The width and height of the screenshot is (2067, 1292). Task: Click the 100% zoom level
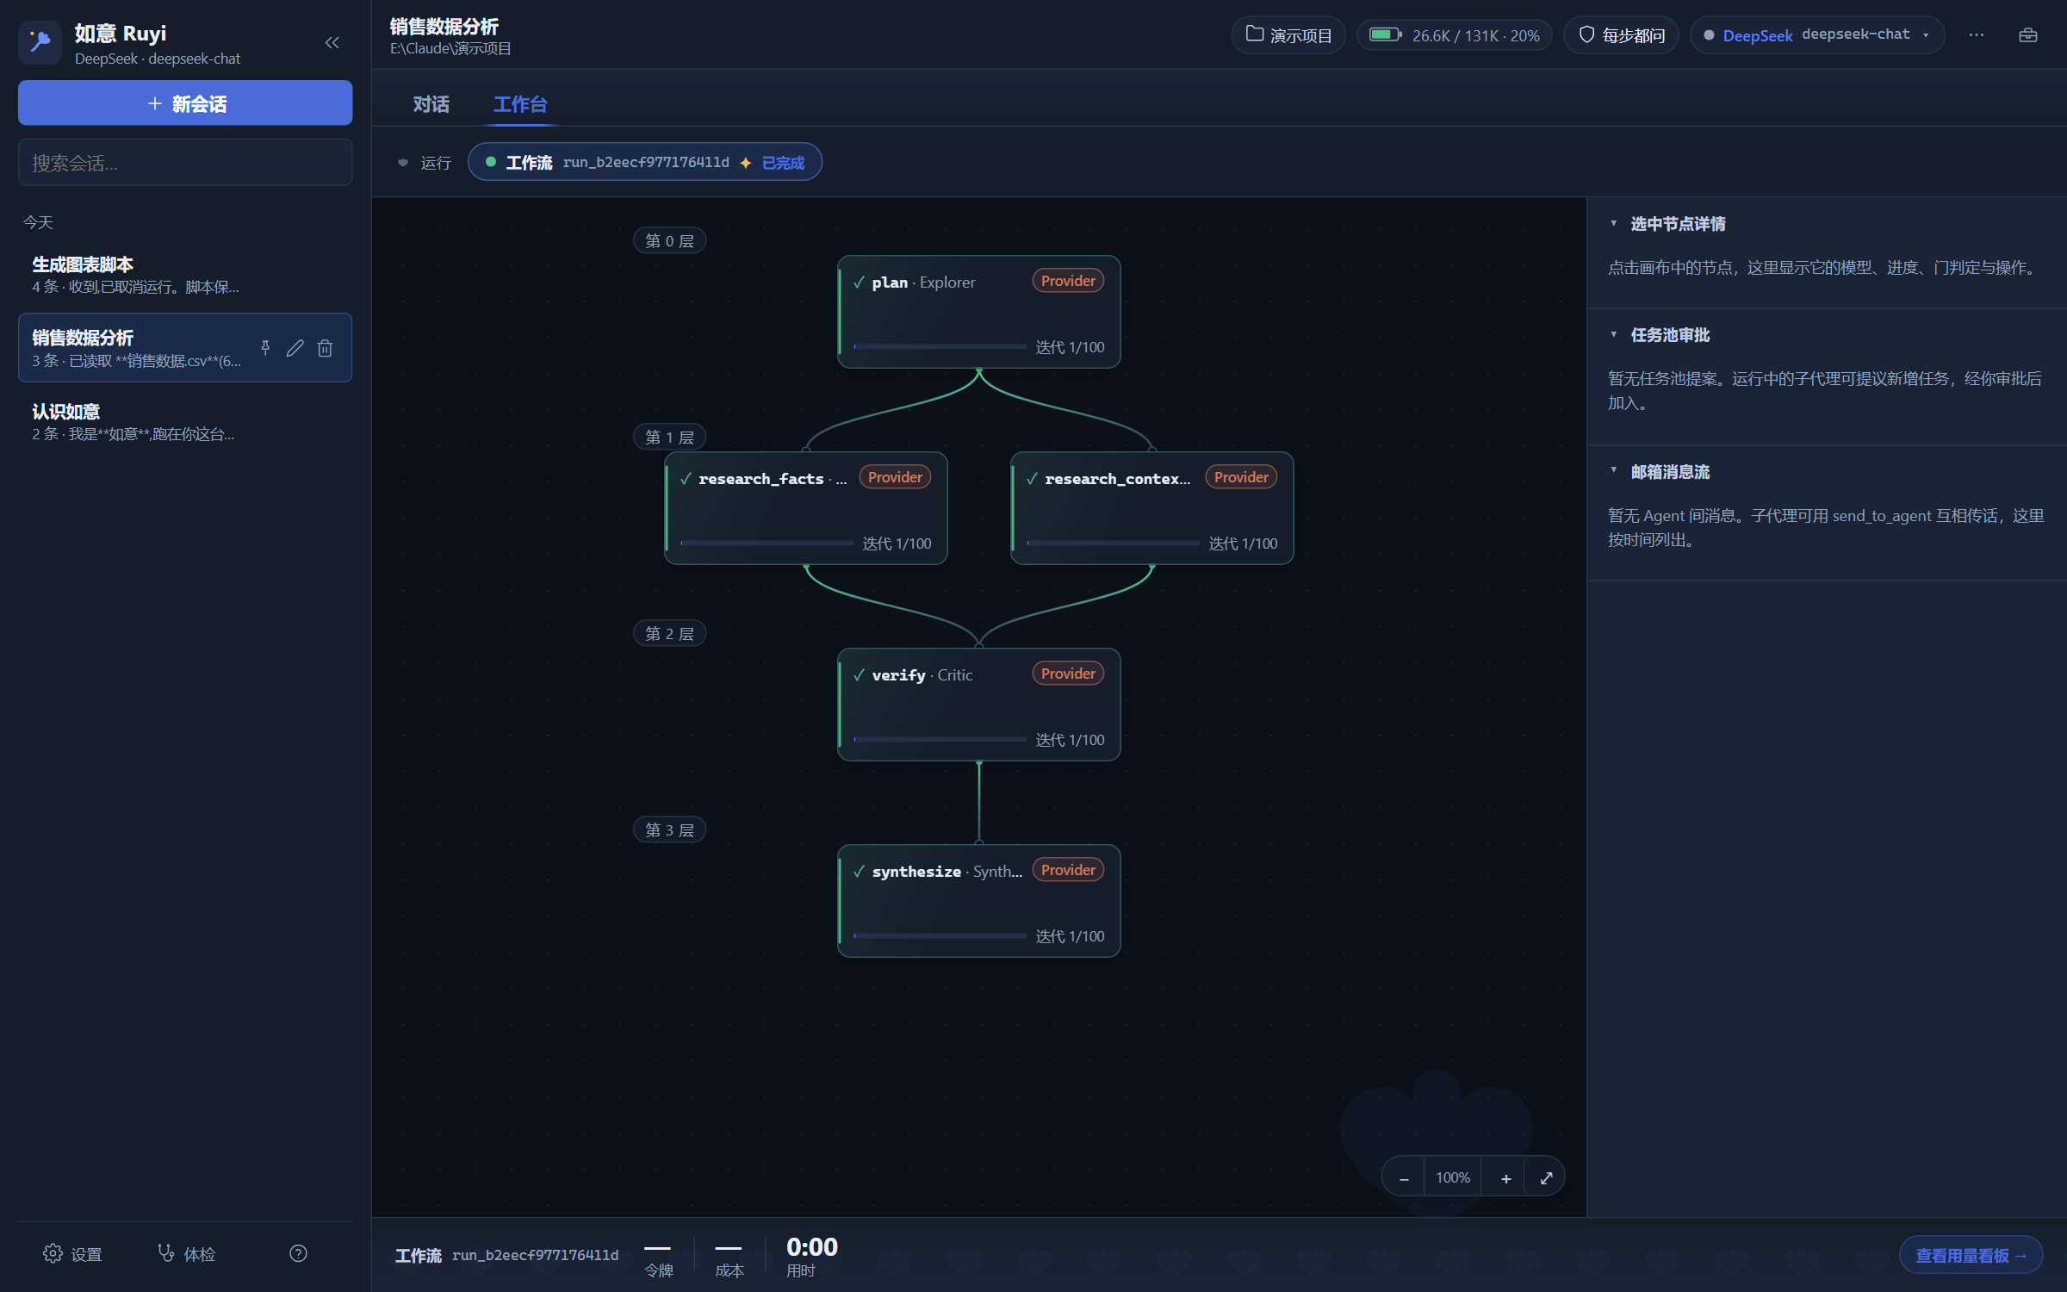pyautogui.click(x=1453, y=1177)
